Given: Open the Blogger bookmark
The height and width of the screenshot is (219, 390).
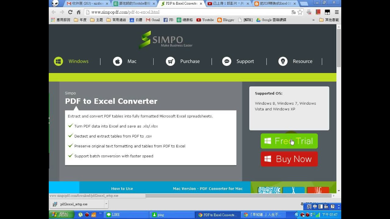Looking at the screenshot, I should click(x=226, y=20).
